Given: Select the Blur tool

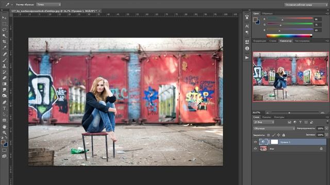Looking at the screenshot, I should click(4, 90).
